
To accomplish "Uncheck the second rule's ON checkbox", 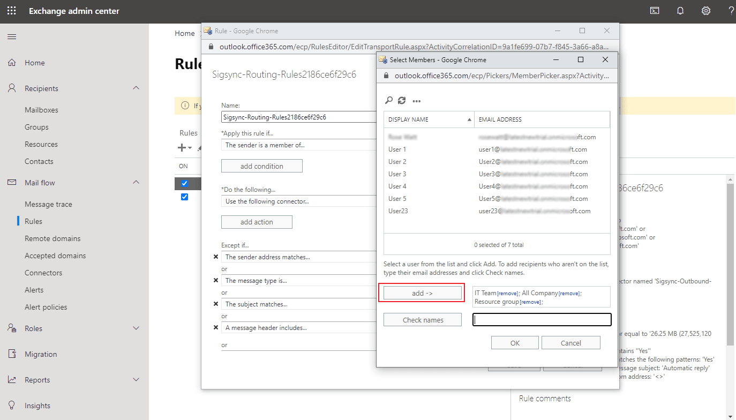I will click(x=185, y=197).
